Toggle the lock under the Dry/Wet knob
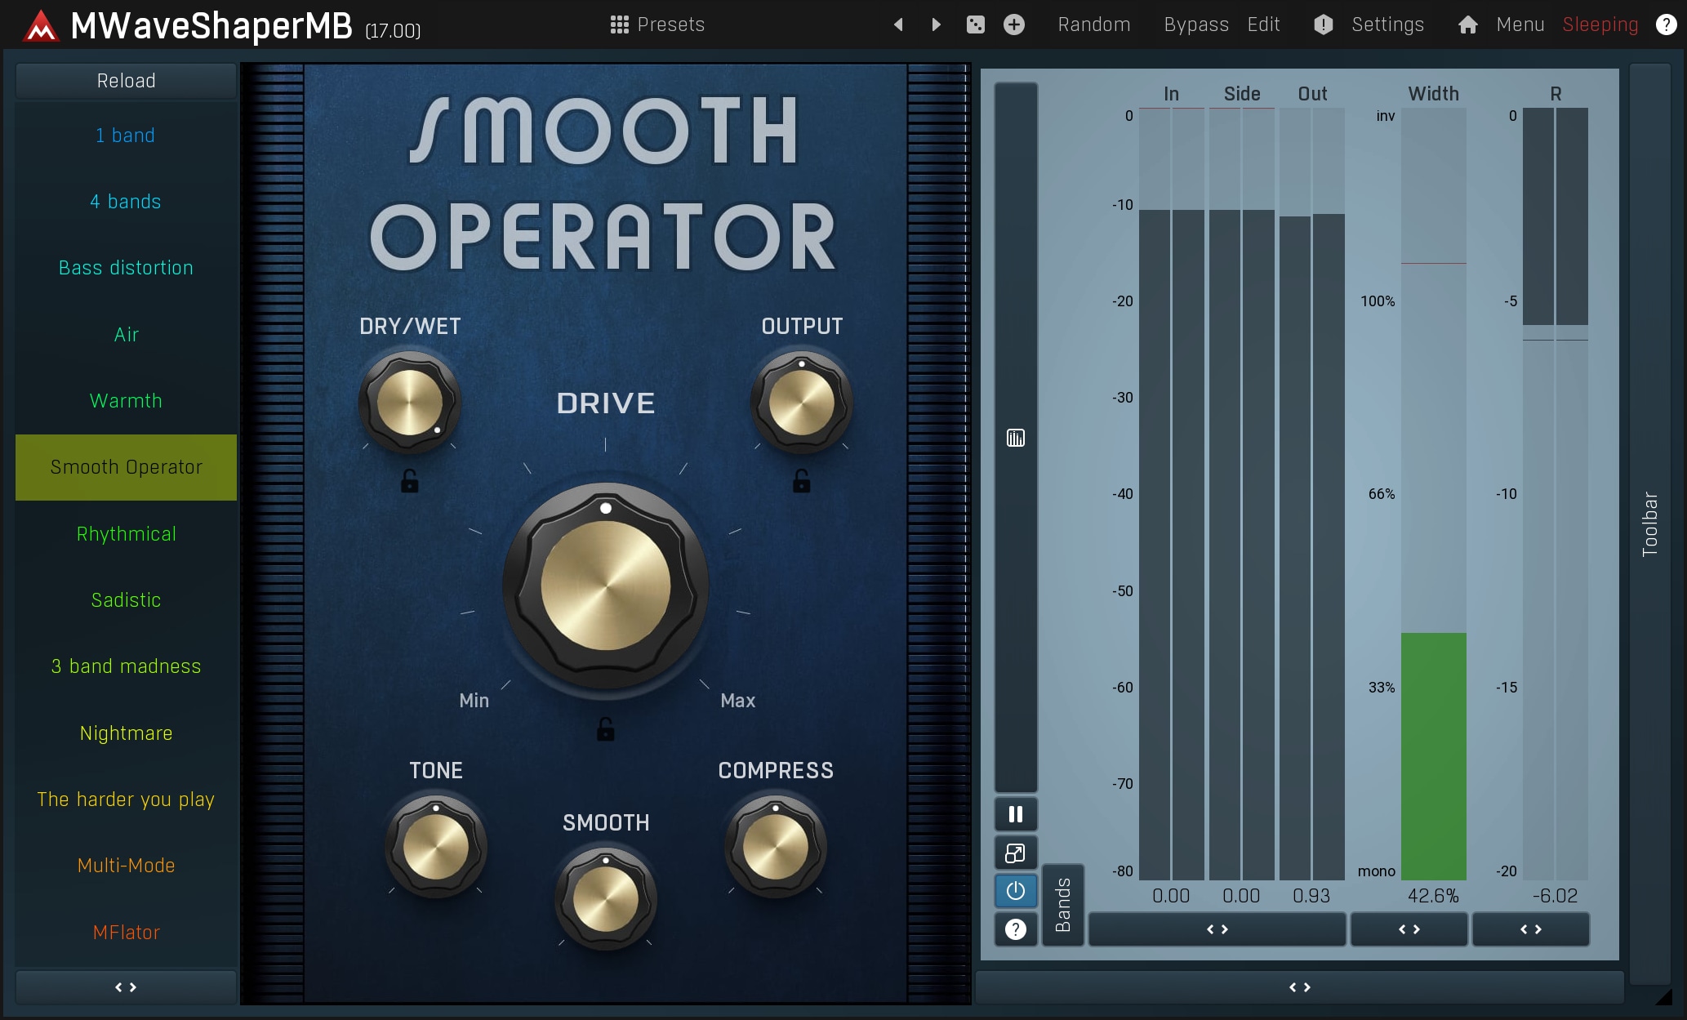1687x1020 pixels. pos(409,482)
